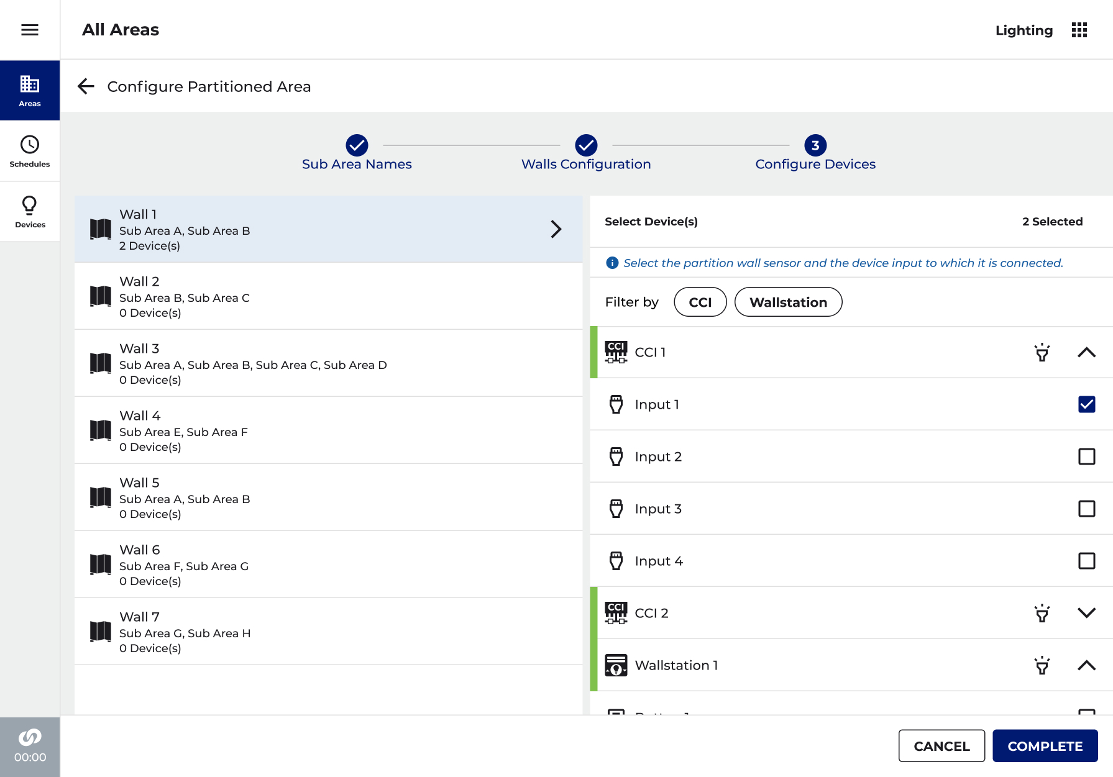
Task: Click the Wall 1 partition icon
Action: 101,229
